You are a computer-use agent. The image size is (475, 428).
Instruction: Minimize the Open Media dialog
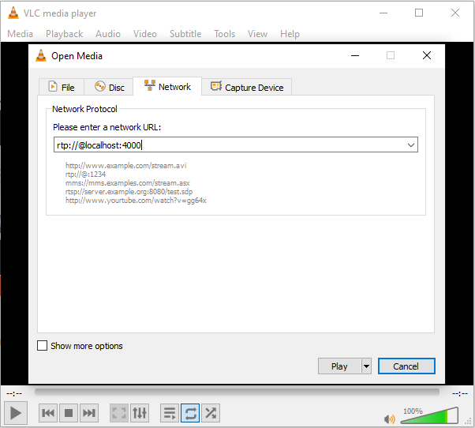pyautogui.click(x=355, y=55)
